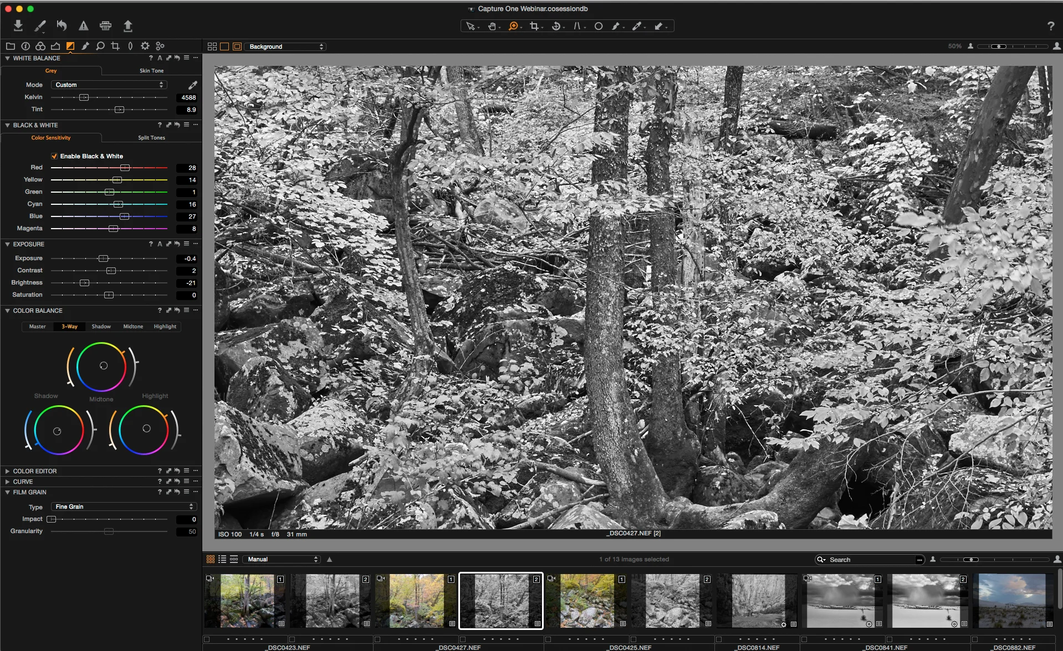Pick the color with the eyedropper tool
Screen dimensions: 1063x651
click(637, 26)
